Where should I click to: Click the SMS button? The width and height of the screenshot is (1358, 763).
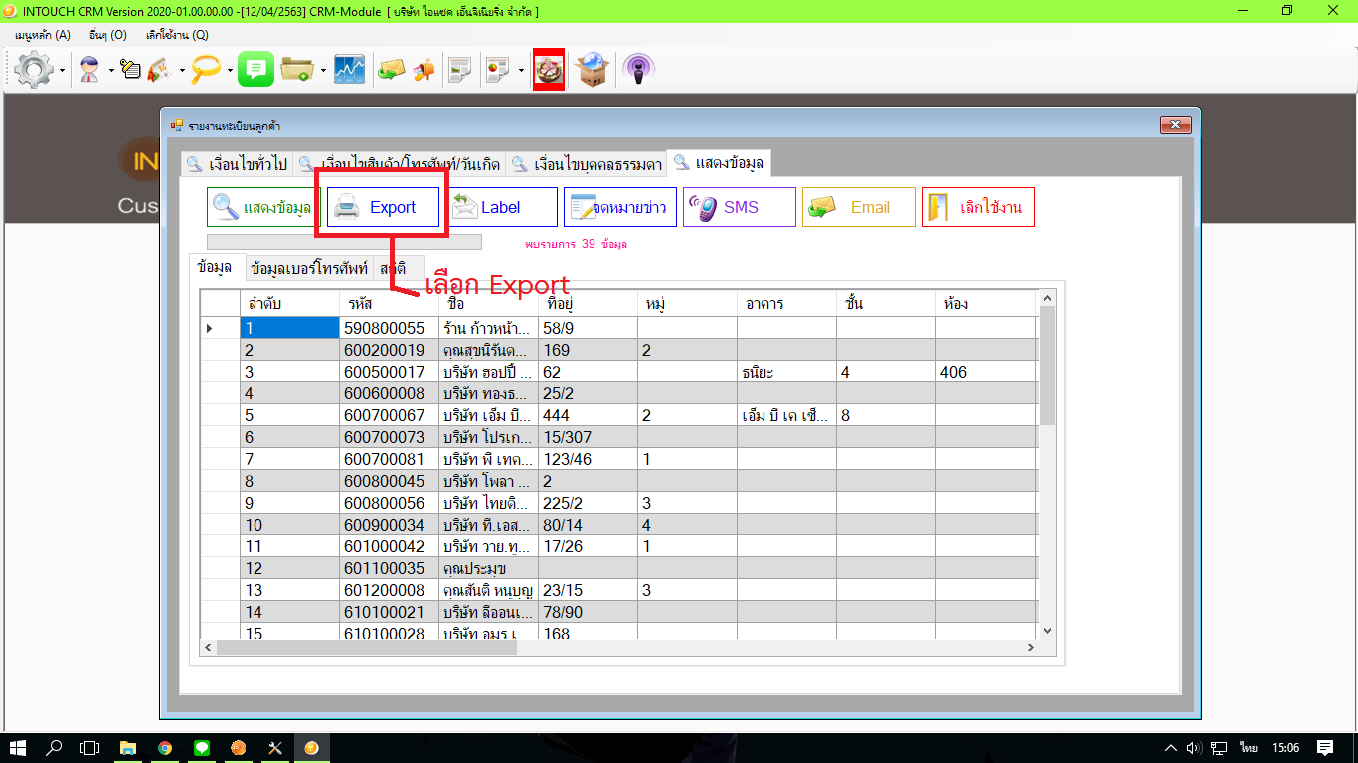tap(739, 207)
